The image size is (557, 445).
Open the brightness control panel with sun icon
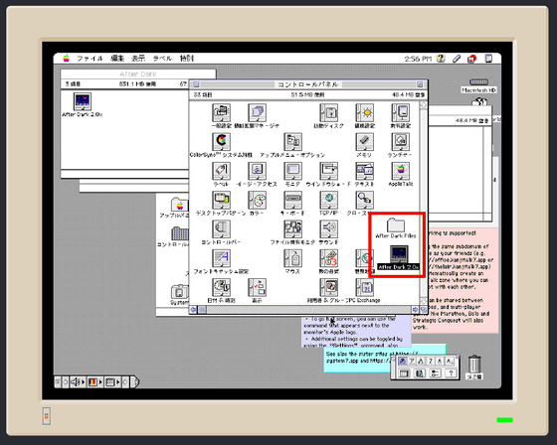tap(364, 113)
